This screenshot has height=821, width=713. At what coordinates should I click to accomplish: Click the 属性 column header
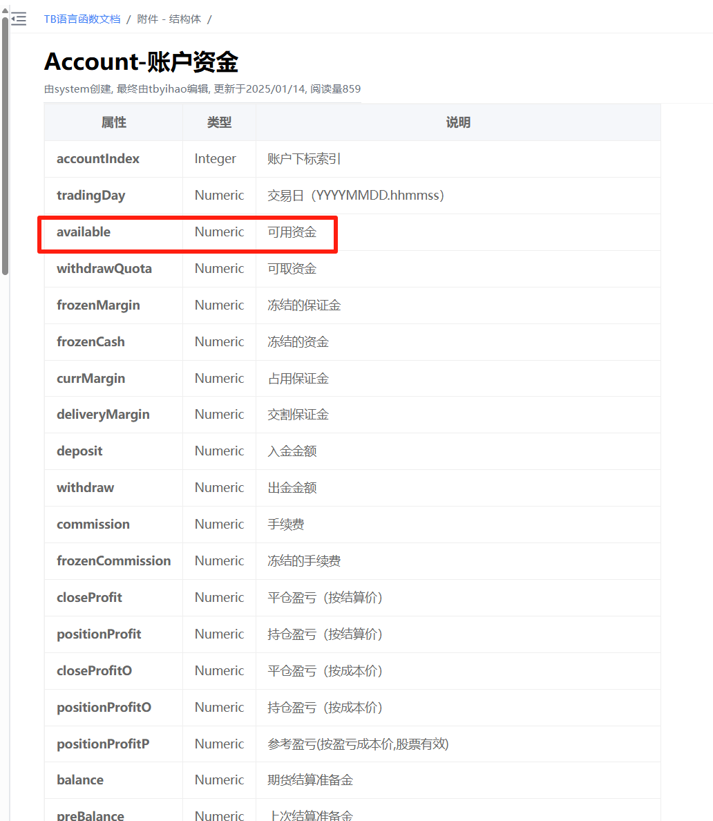click(x=113, y=122)
